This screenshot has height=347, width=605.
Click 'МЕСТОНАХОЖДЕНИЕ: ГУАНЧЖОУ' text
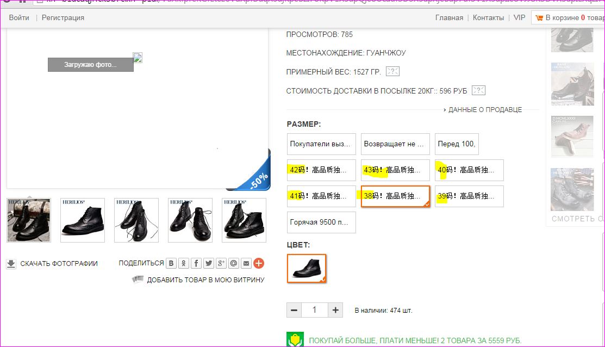346,53
